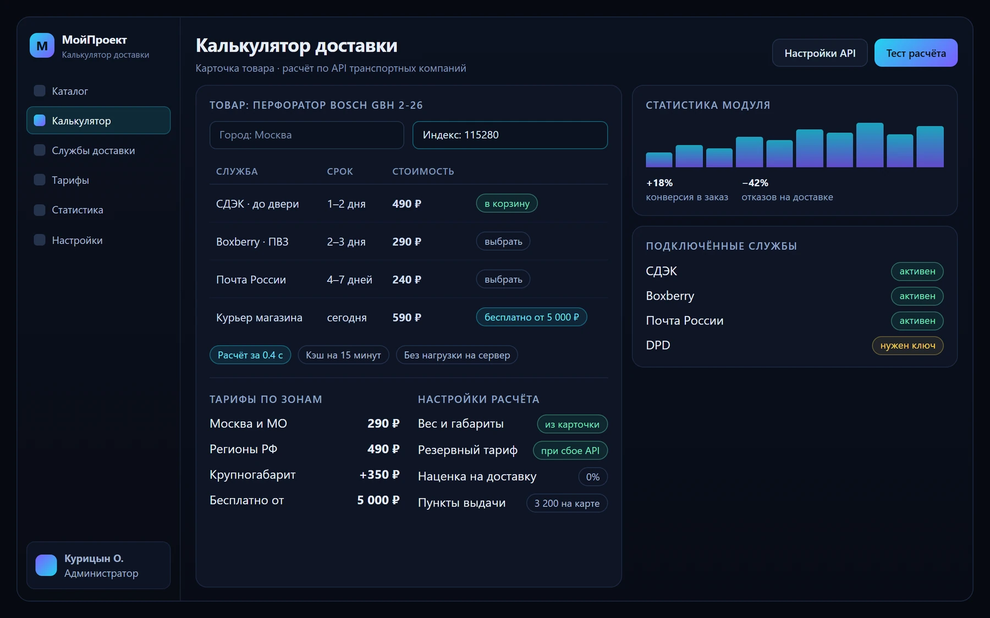Click the Без нагрузки на сервер chip
Viewport: 990px width, 618px height.
point(457,355)
